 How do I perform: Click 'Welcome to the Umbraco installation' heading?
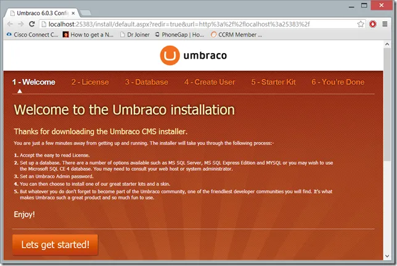[125, 110]
